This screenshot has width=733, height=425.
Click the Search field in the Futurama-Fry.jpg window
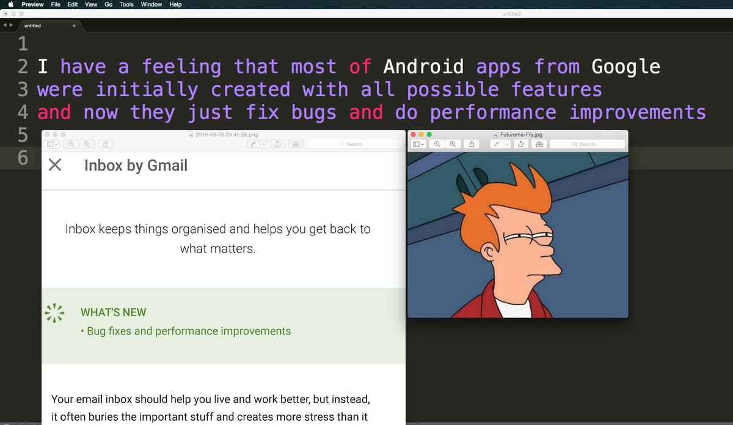[587, 144]
